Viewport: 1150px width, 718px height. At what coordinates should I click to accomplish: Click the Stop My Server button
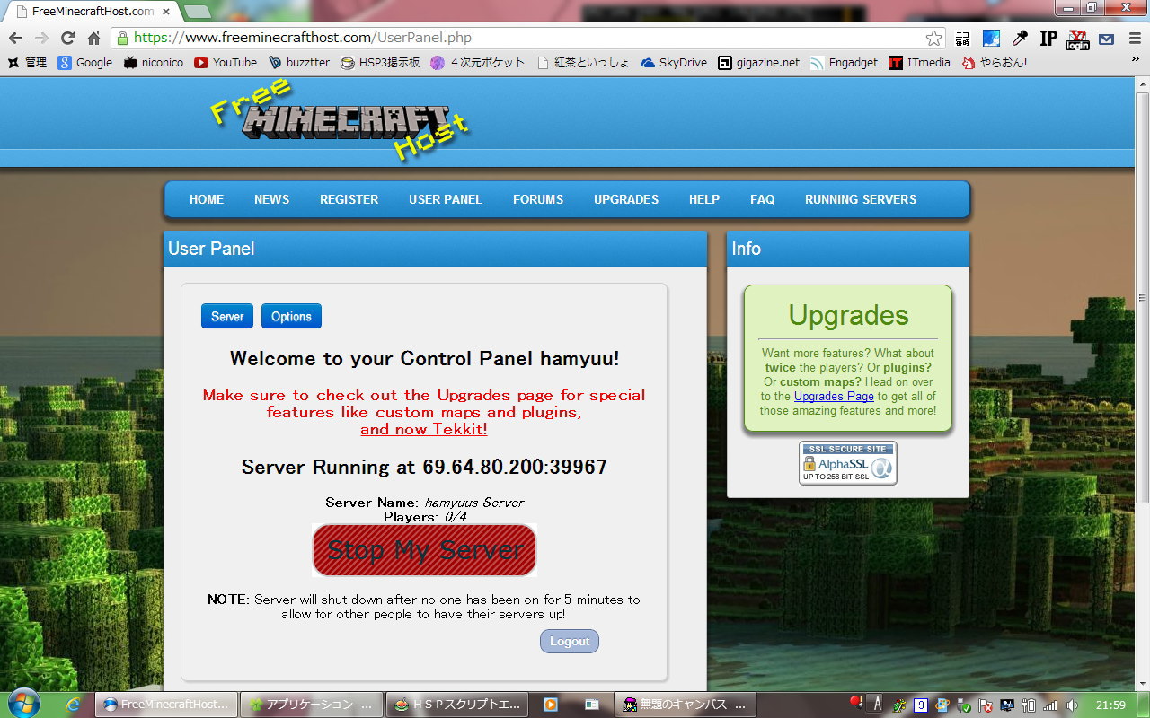click(424, 550)
